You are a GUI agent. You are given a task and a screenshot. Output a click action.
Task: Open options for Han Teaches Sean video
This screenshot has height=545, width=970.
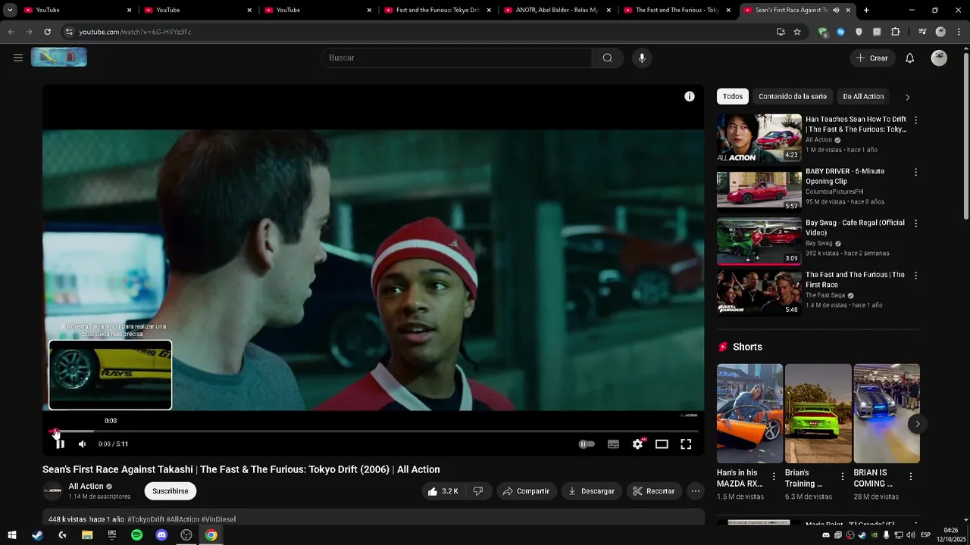pos(915,120)
